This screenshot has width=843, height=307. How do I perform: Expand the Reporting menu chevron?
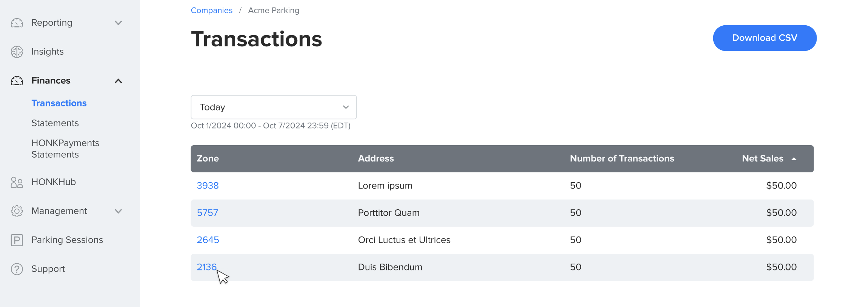[x=118, y=23]
